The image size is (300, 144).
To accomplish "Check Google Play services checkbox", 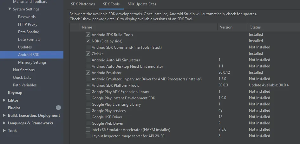I will point(88,110).
